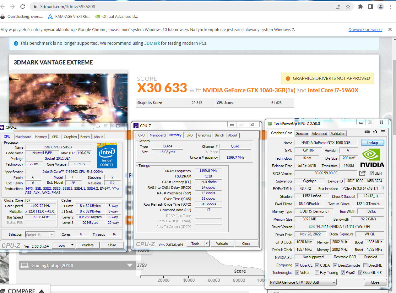The height and width of the screenshot is (293, 396).
Task: Click the Intel inside Core i7 logo
Action: [107, 156]
